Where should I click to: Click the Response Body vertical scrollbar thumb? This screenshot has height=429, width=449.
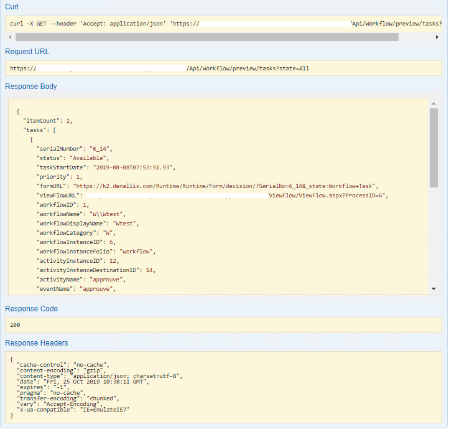(x=433, y=147)
